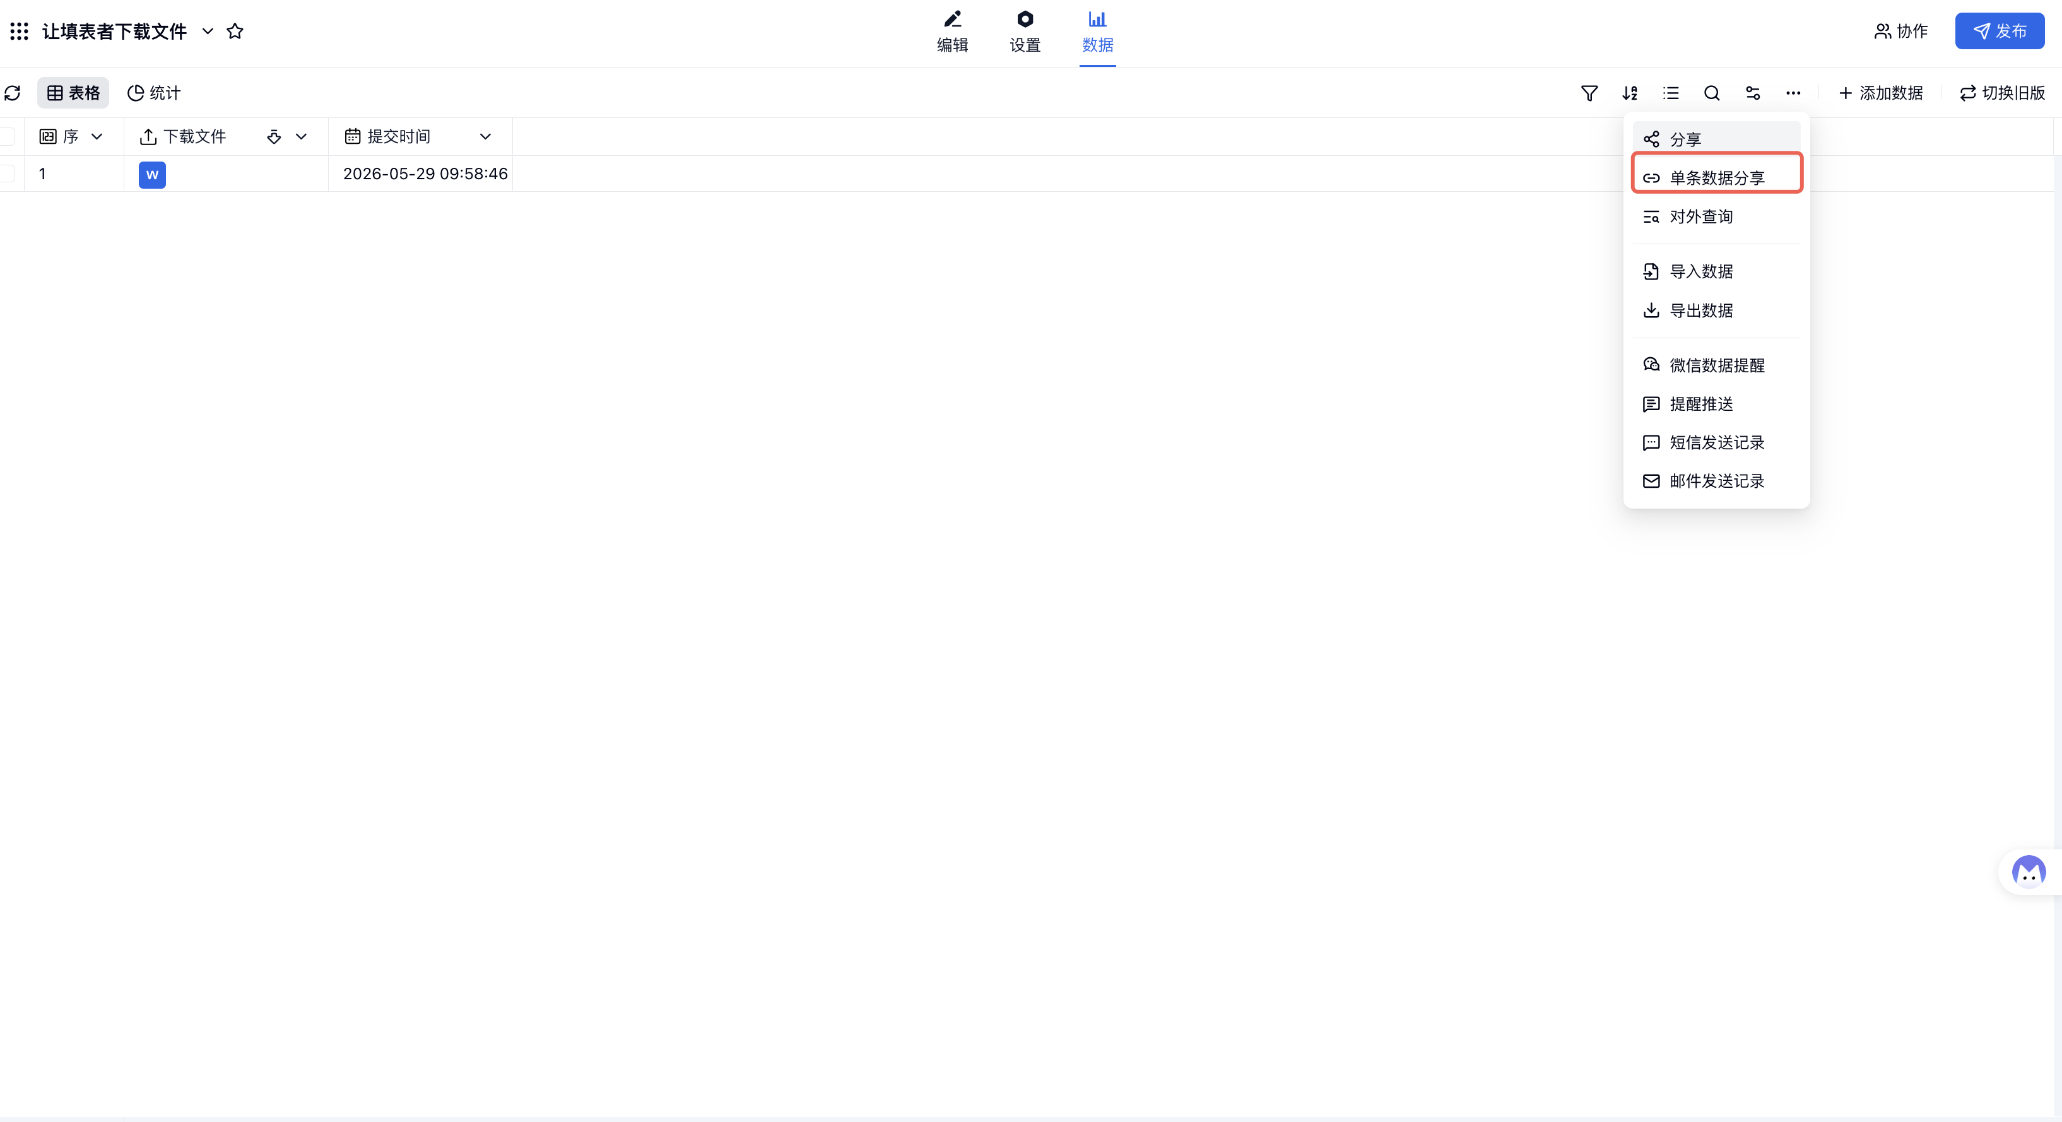Tick the checkbox for row 1

pyautogui.click(x=7, y=174)
